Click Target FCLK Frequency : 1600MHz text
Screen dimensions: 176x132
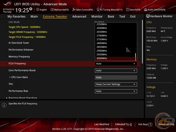pos(27,37)
